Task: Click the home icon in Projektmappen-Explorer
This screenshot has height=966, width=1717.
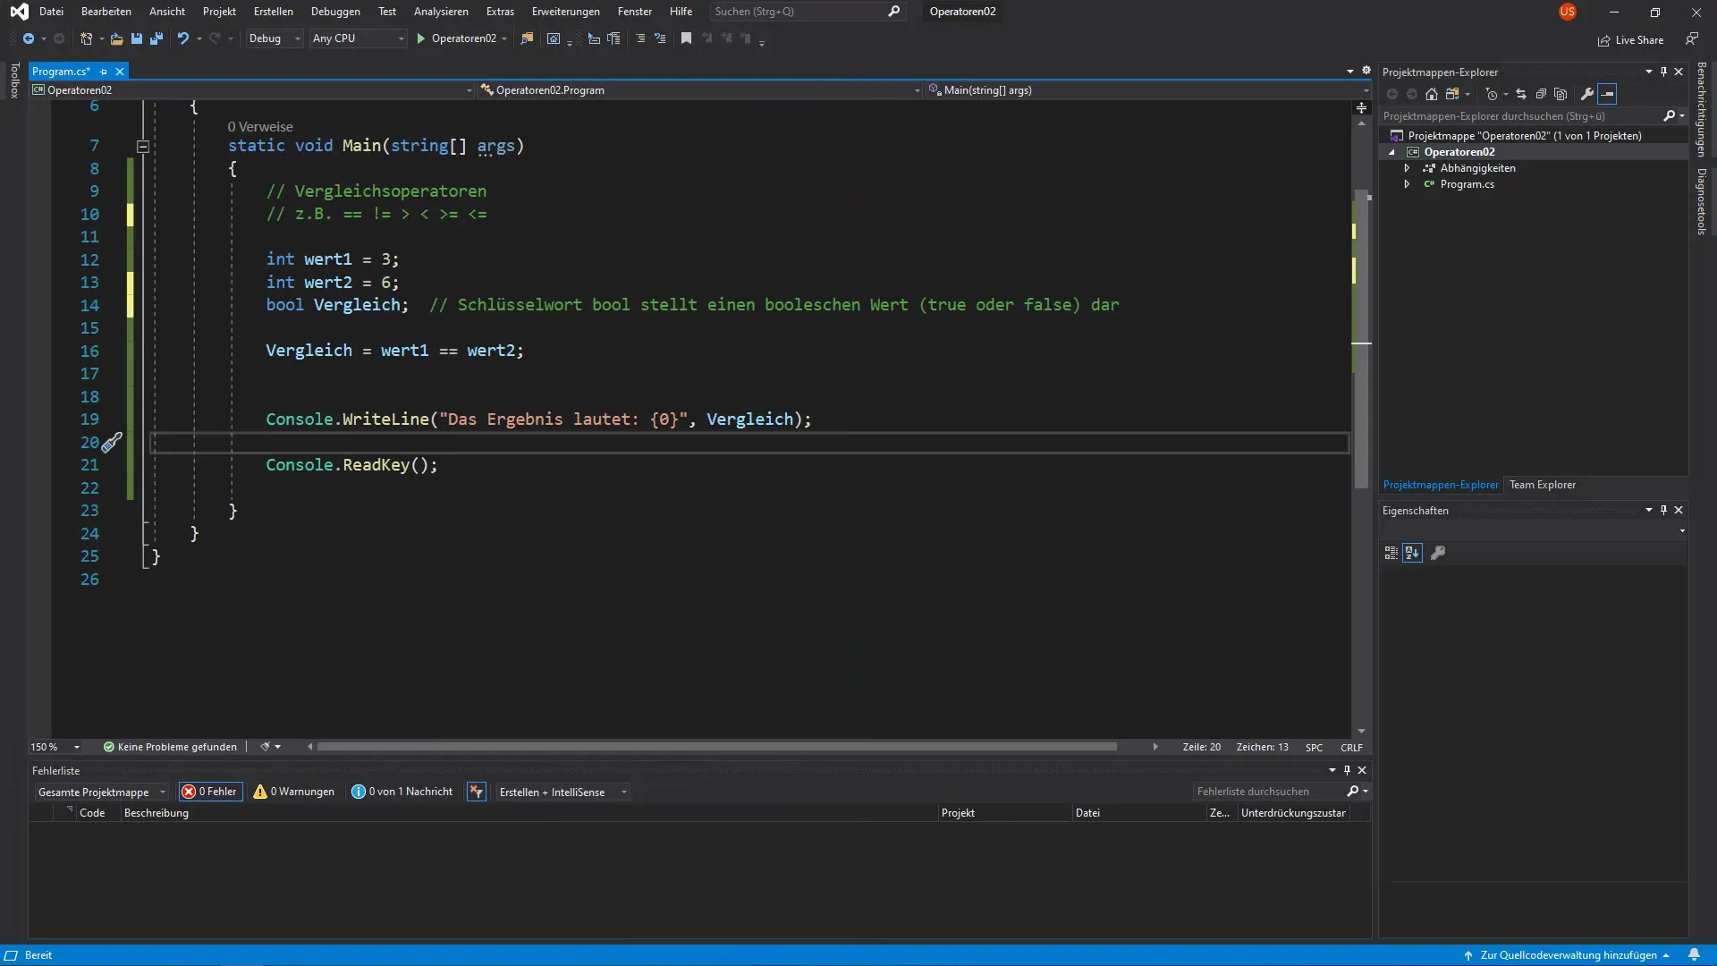Action: point(1432,94)
